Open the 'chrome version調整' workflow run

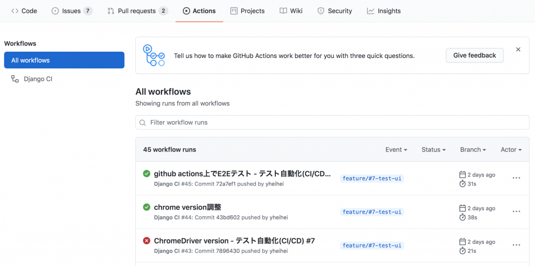[x=188, y=207]
